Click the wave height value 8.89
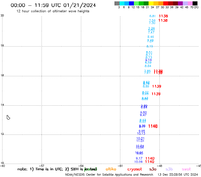 (x=146, y=86)
